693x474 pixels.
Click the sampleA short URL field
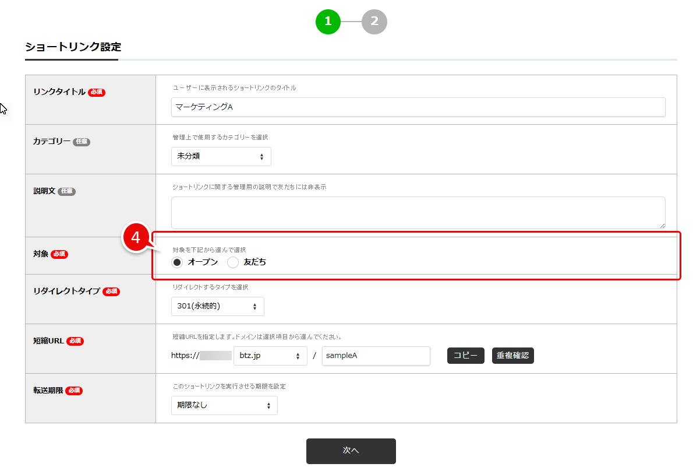click(x=376, y=356)
